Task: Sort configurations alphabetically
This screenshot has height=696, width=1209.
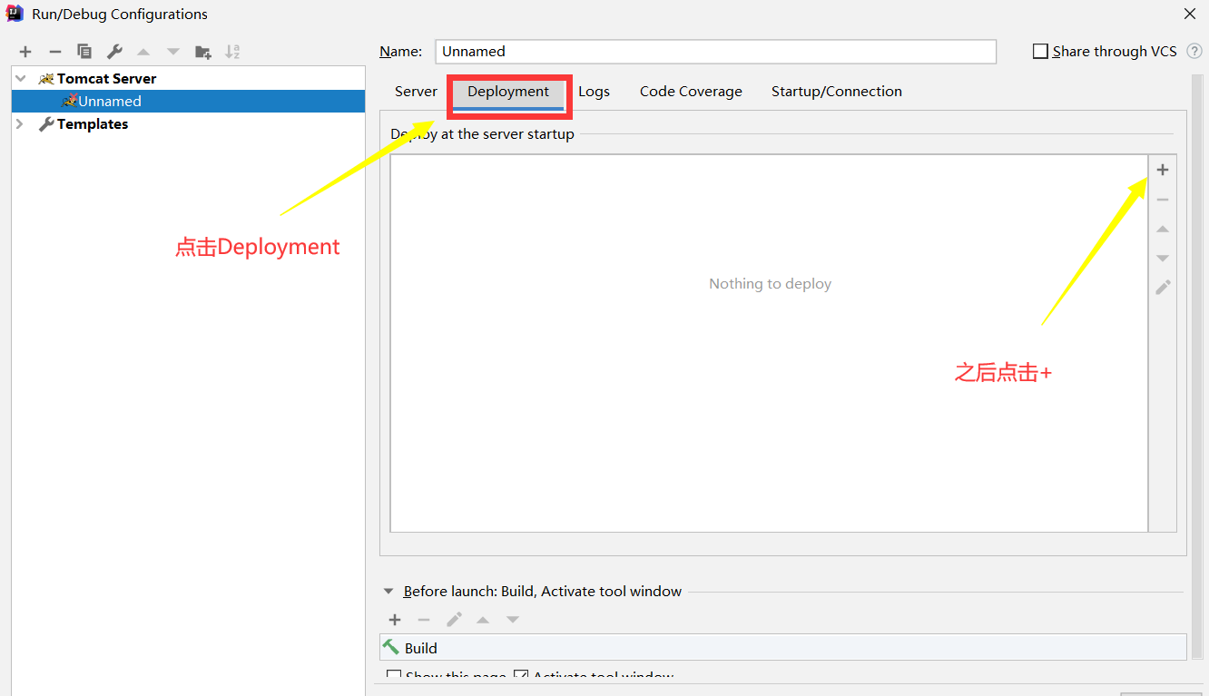Action: point(232,52)
